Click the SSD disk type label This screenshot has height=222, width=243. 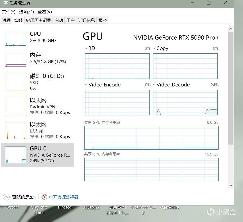[x=34, y=83]
